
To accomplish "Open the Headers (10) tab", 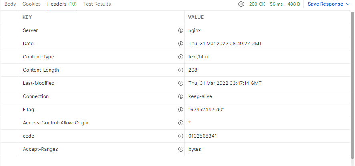I will pos(62,4).
